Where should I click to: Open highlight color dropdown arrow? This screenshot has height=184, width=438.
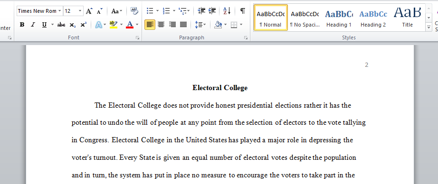pos(121,25)
